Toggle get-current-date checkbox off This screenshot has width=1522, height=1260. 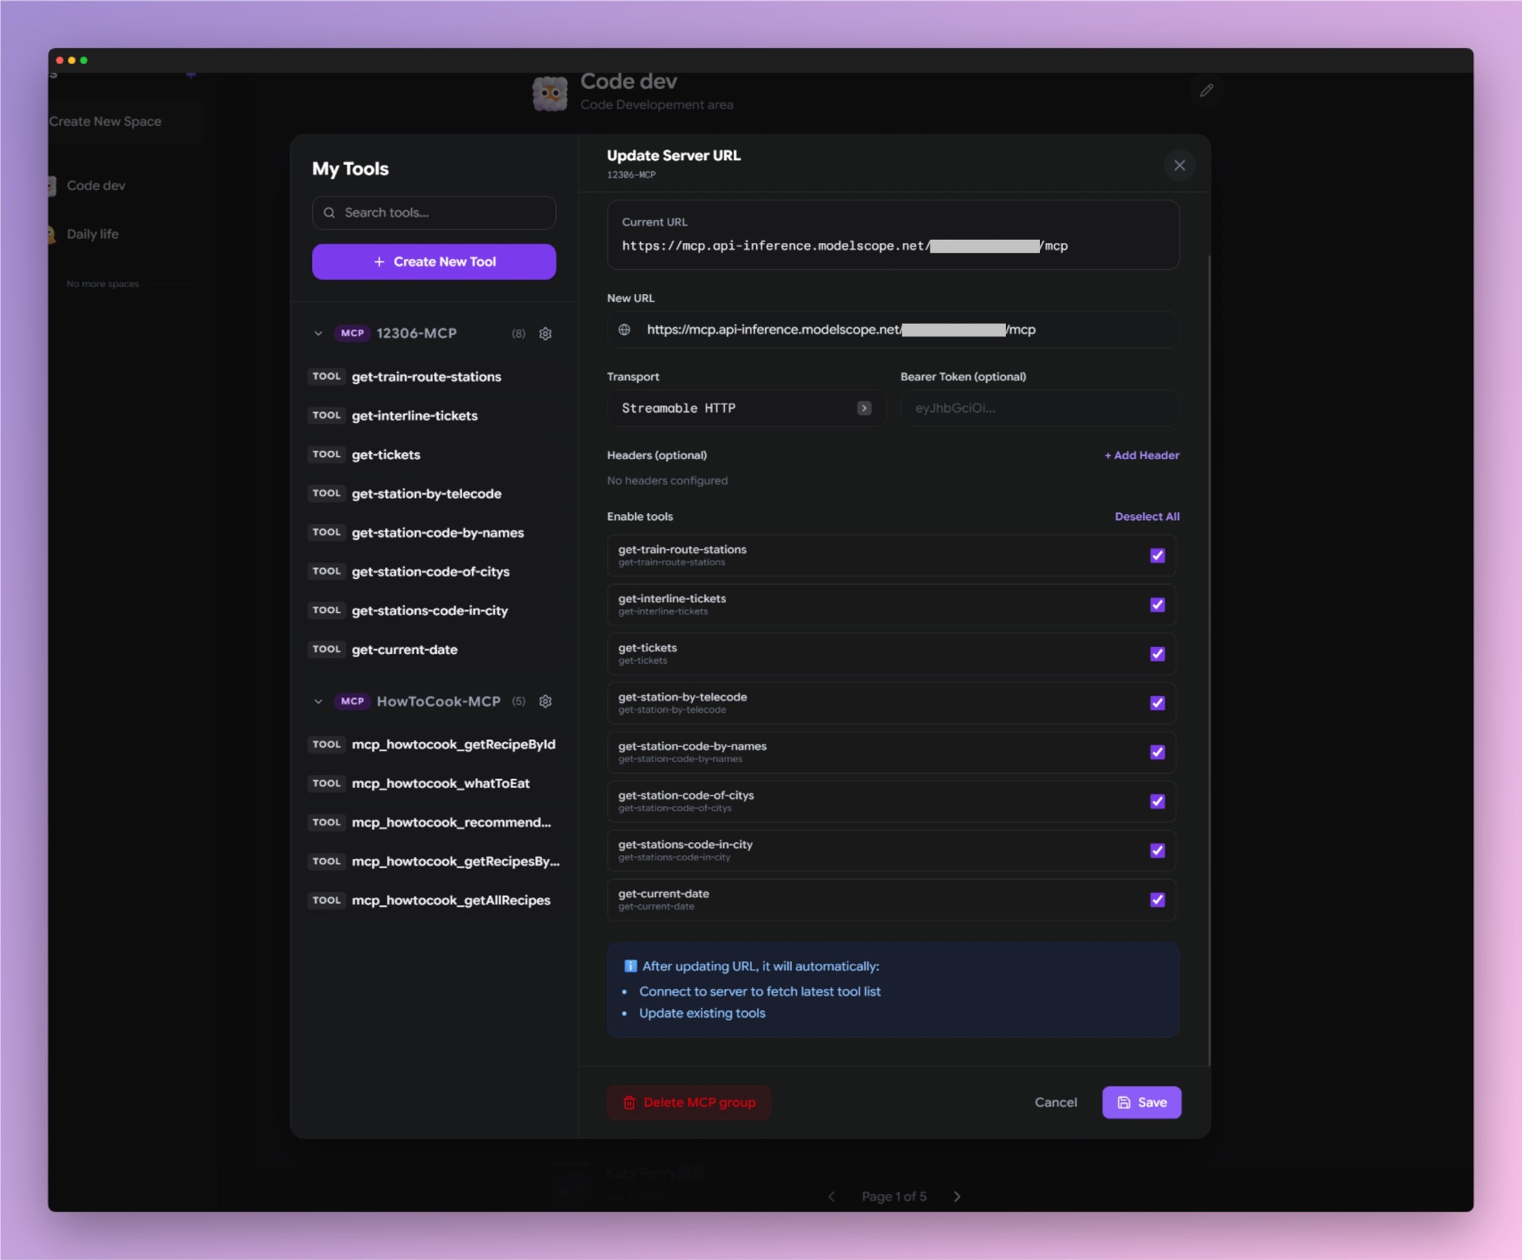pos(1157,900)
